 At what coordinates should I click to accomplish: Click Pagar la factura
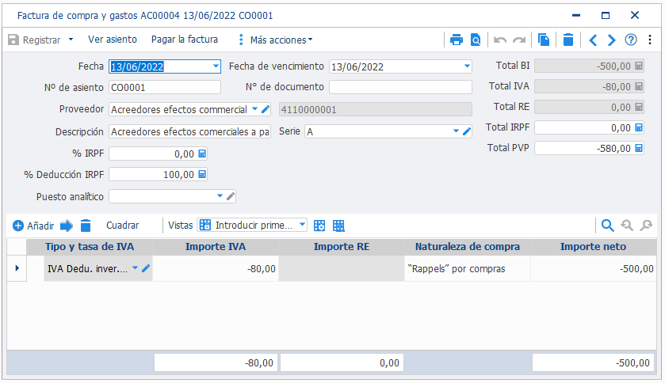[185, 40]
